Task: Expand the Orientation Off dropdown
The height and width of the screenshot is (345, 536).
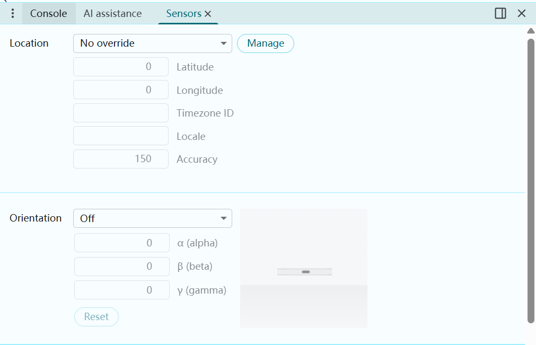Action: tap(153, 218)
